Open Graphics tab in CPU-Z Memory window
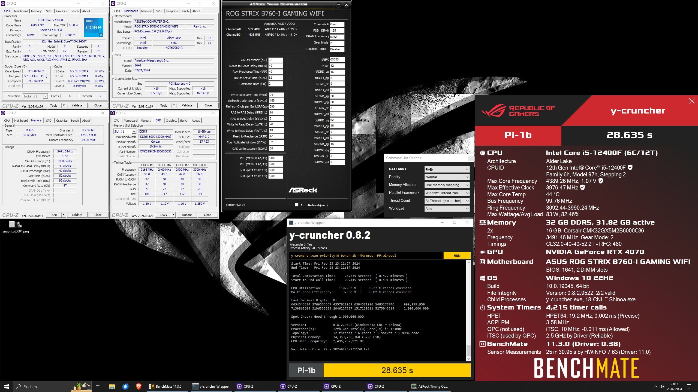Image resolution: width=698 pixels, height=392 pixels. pos(62,121)
